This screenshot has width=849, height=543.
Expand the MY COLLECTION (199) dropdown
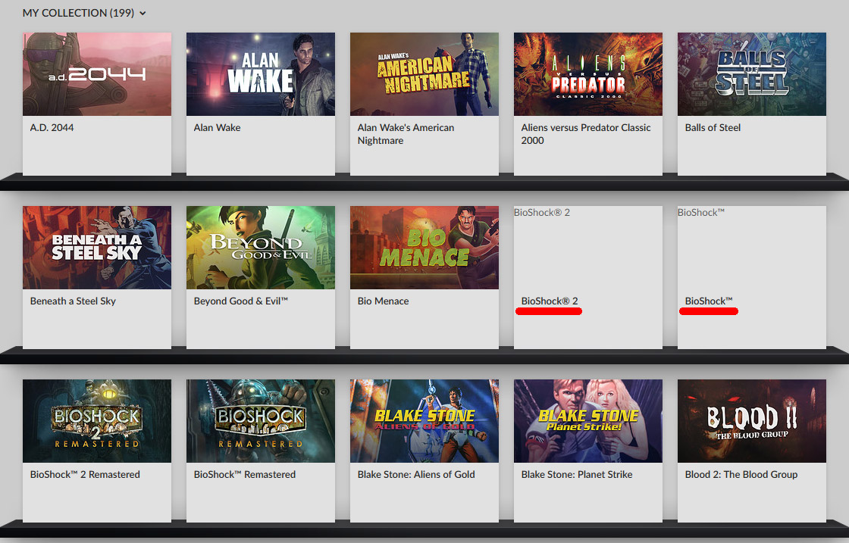84,13
